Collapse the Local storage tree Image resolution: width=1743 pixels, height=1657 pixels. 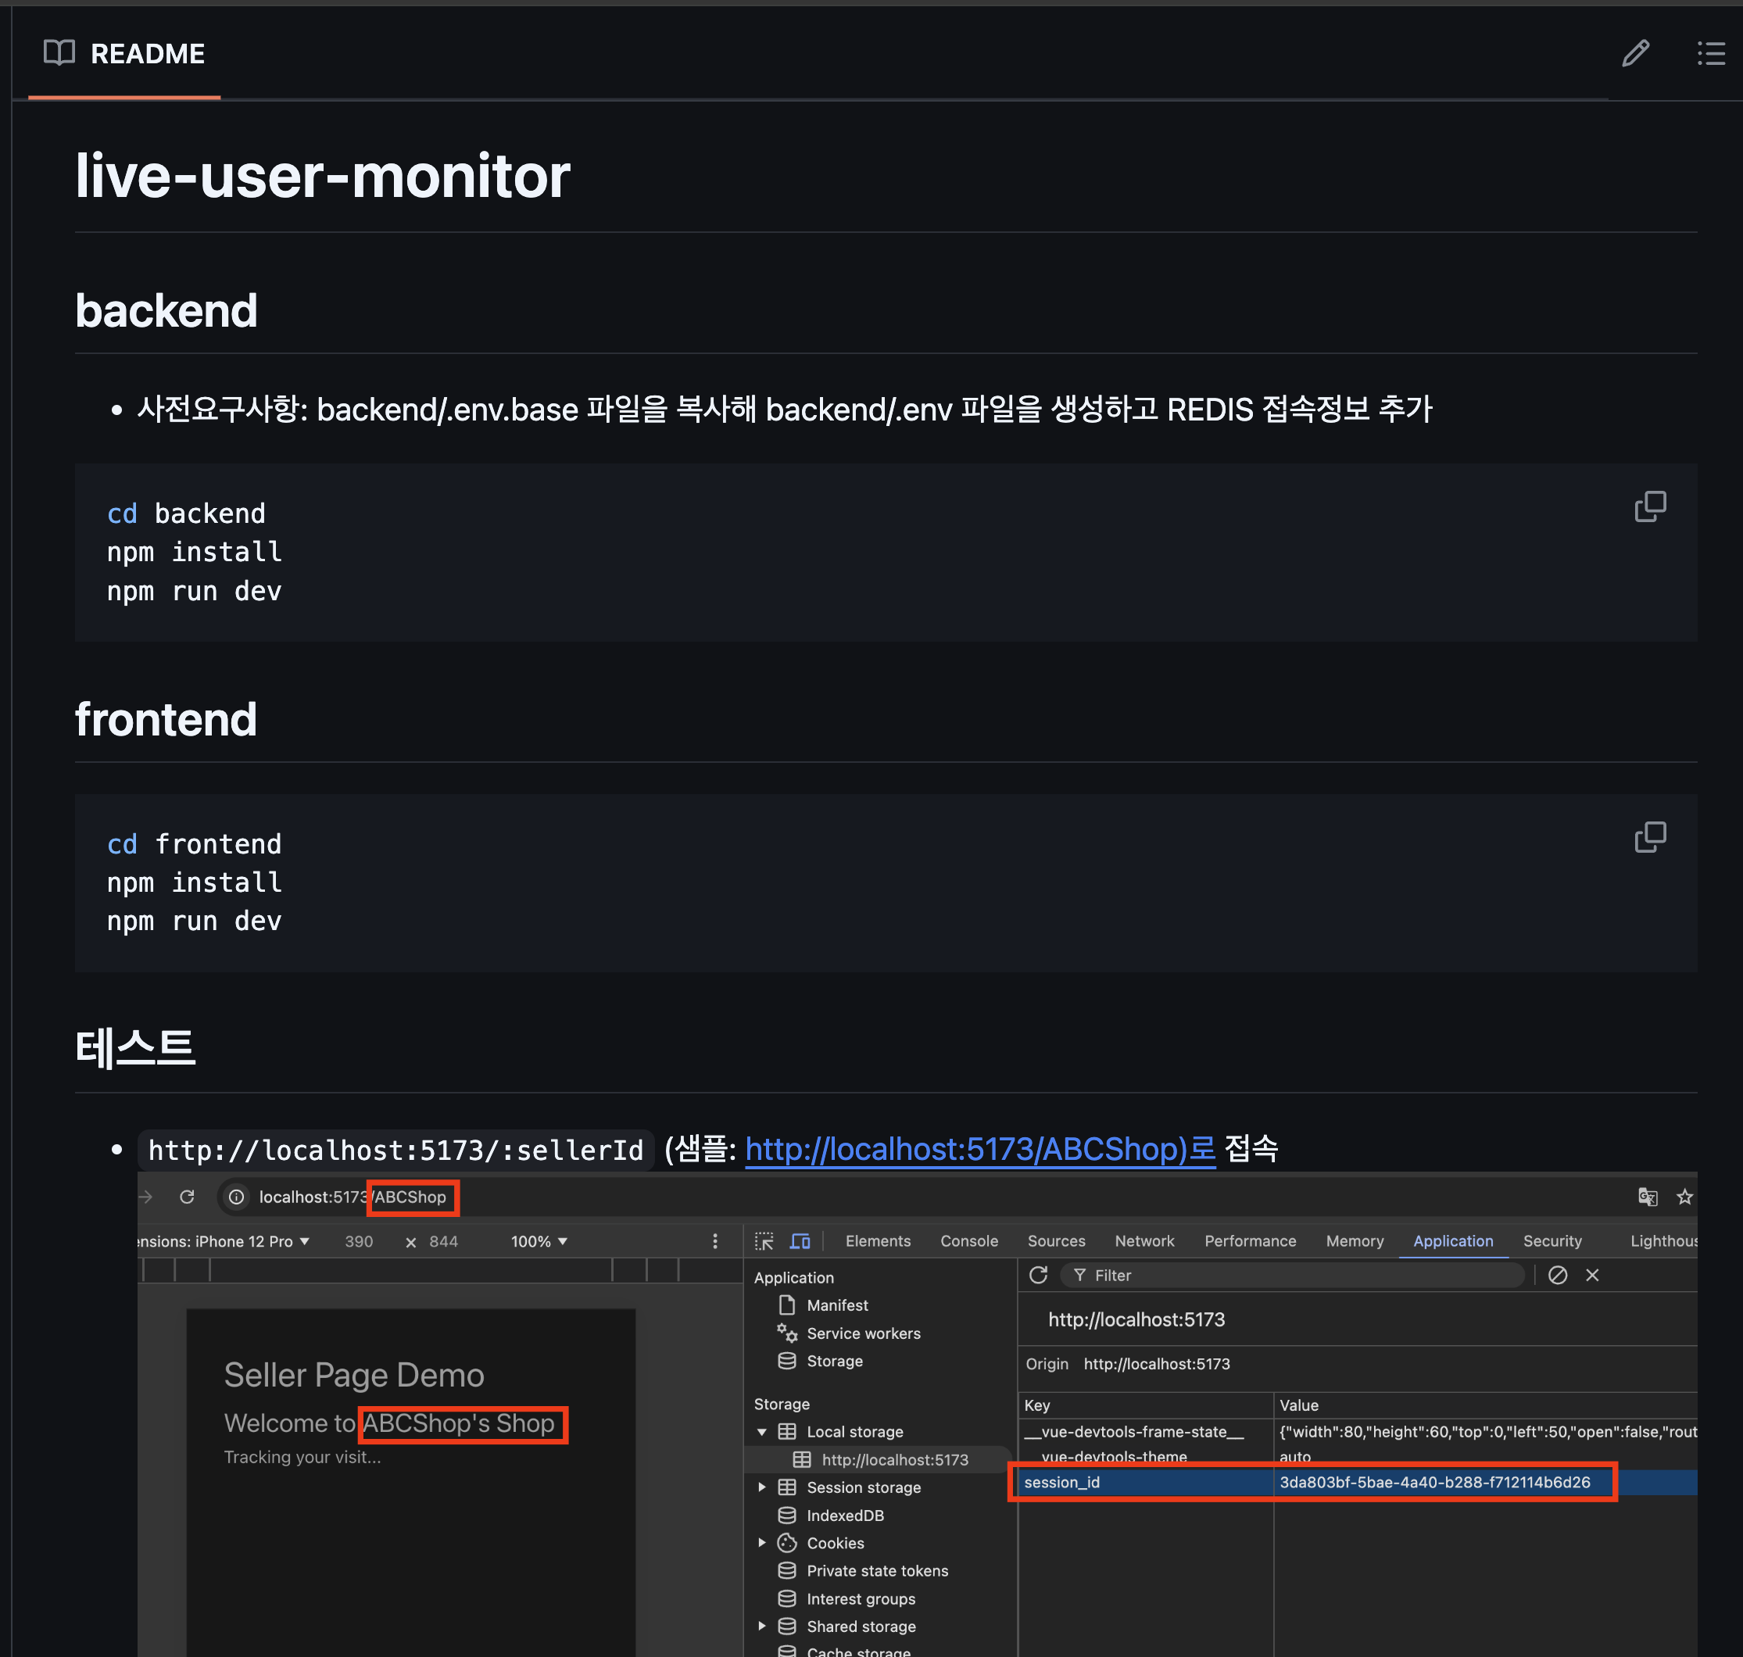[x=761, y=1432]
